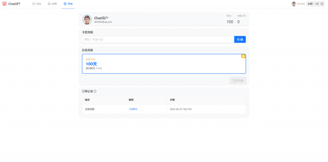Screen dimensions: 328x162
Task: Click the large Chat用户 profile avatar
Action: click(x=87, y=19)
